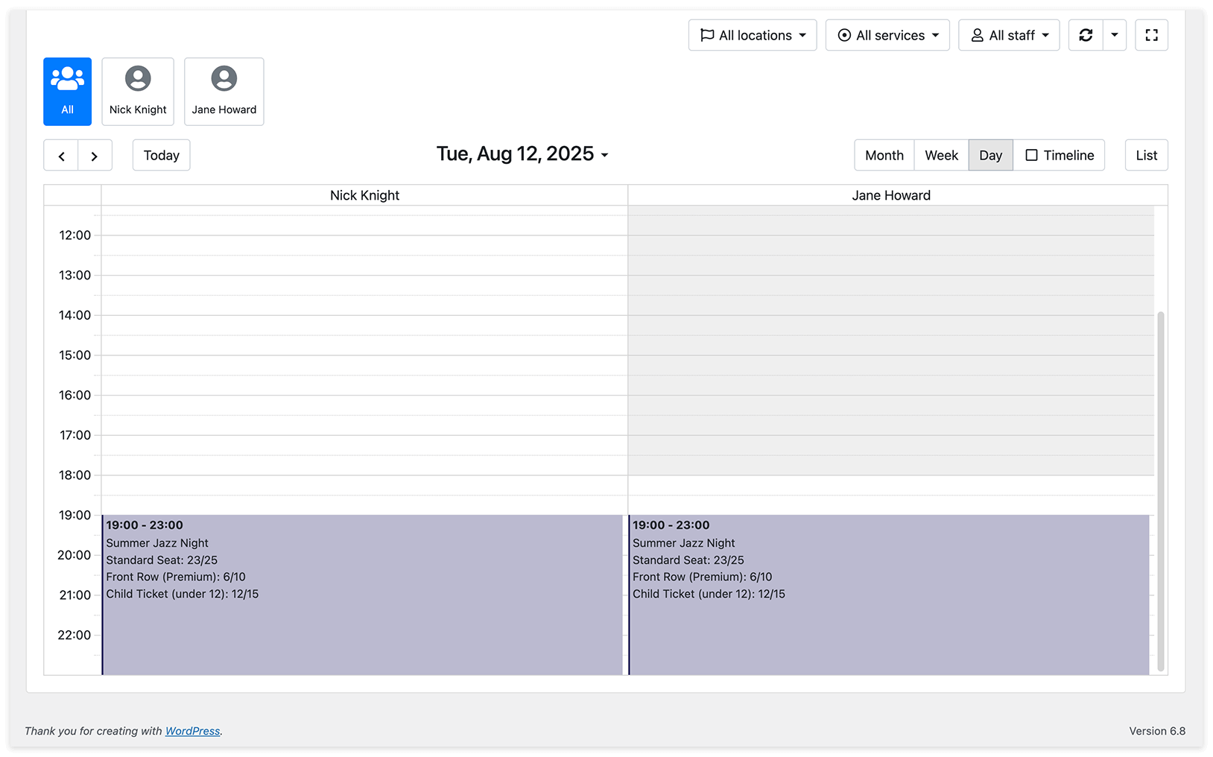Click the Nick Knight column header
Screen dimensions: 1213x757
click(364, 195)
